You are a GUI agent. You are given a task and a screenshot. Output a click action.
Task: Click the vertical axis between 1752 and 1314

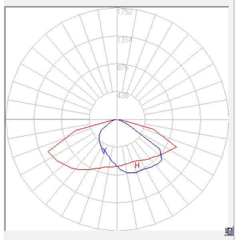[117, 26]
